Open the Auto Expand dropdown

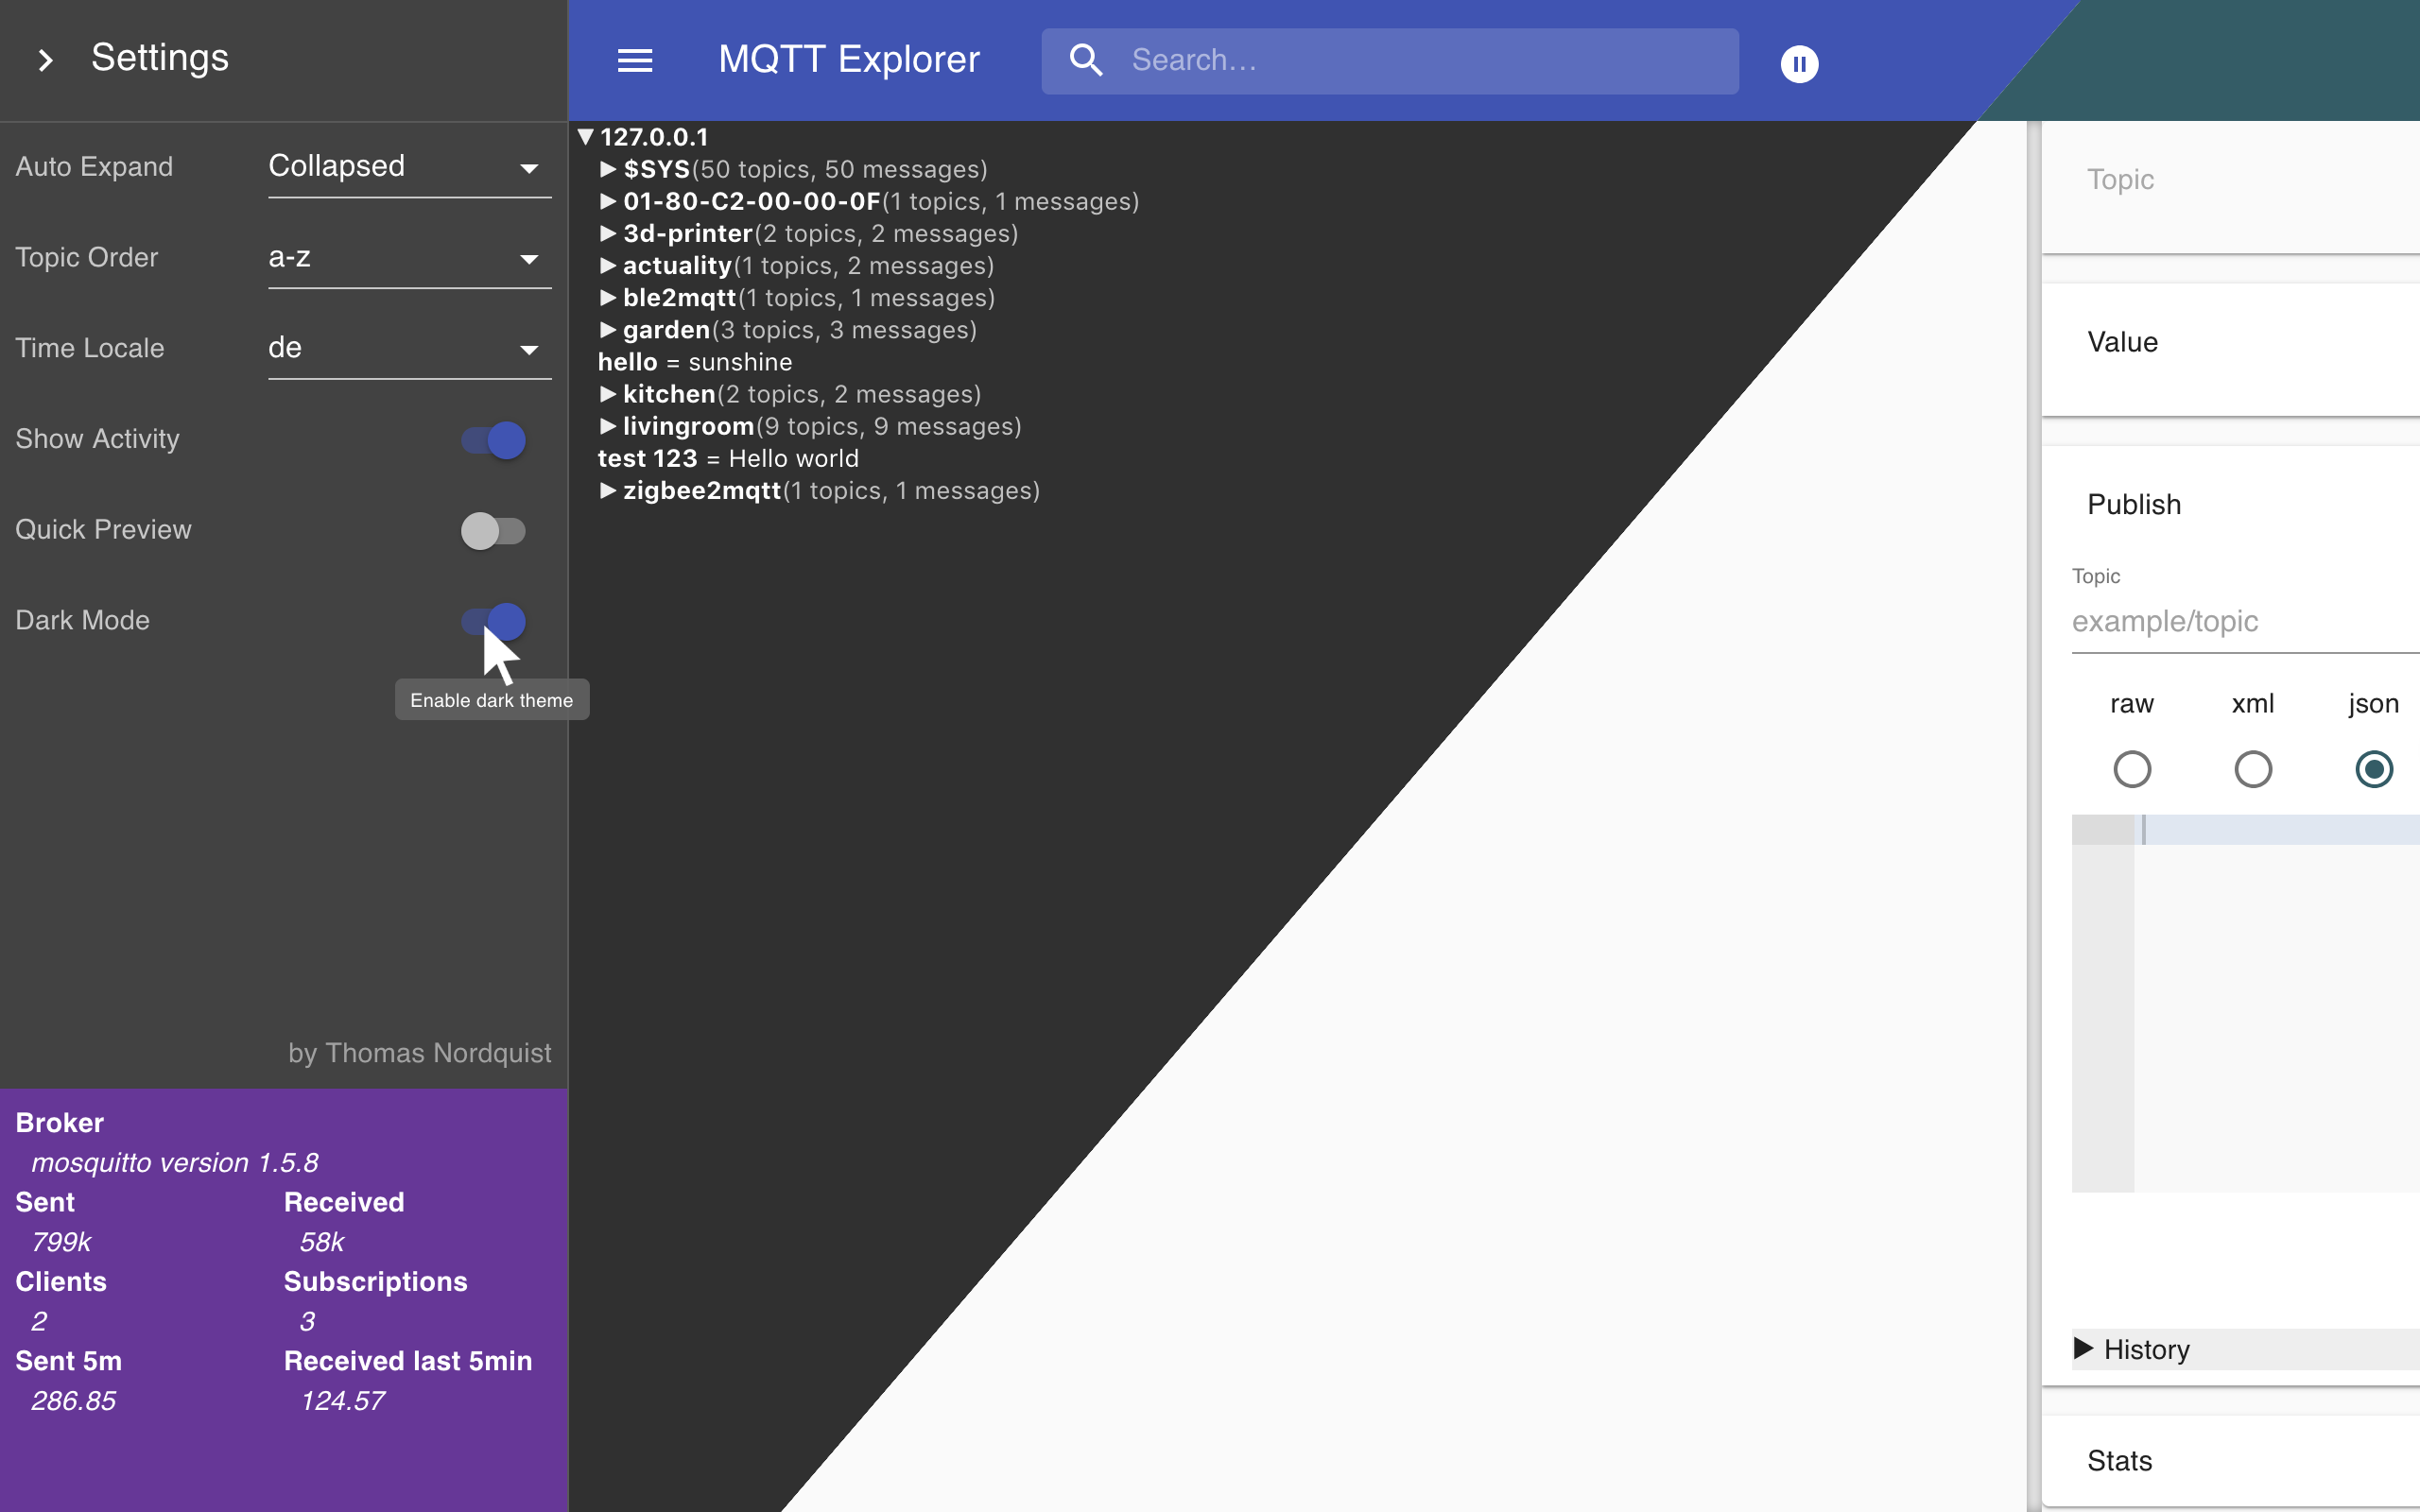[403, 165]
